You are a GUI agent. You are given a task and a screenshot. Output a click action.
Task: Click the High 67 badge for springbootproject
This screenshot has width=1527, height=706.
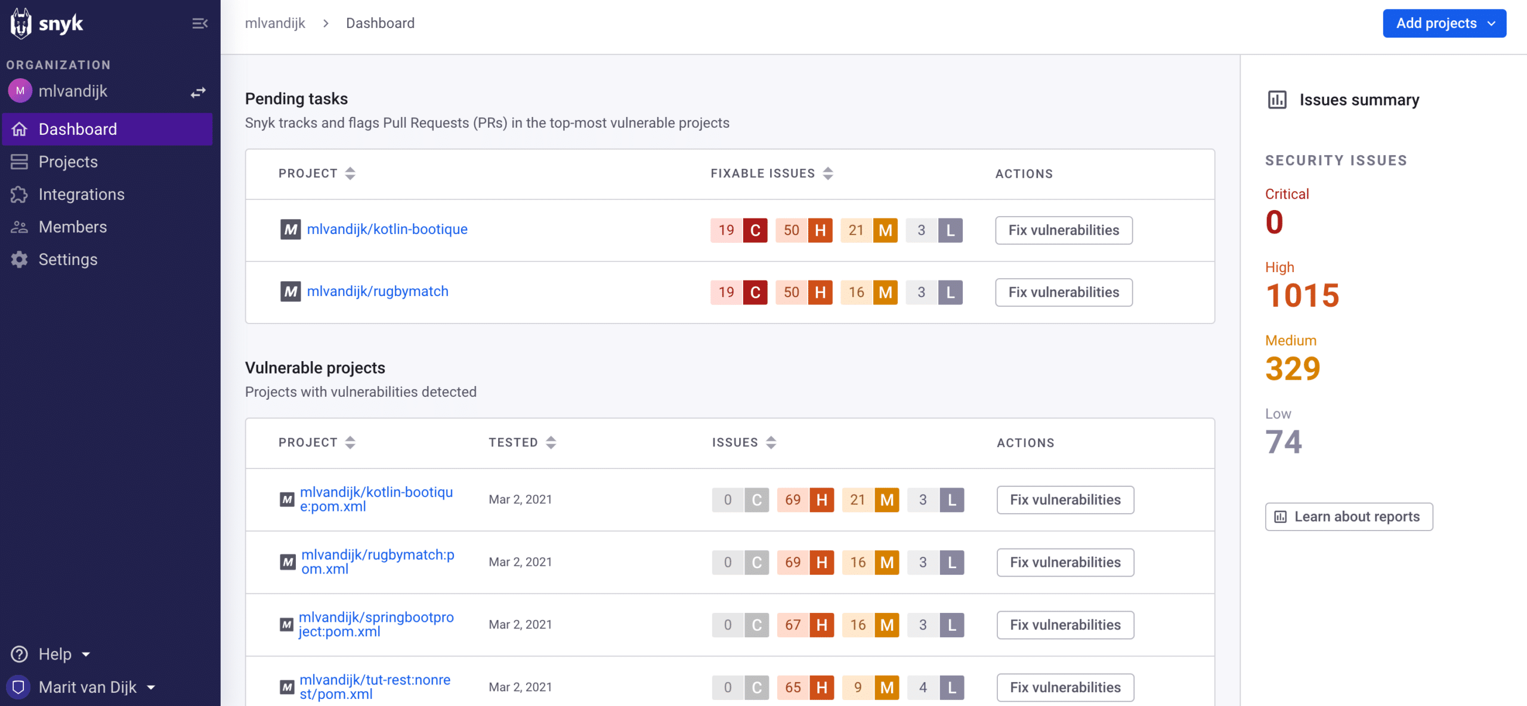[x=805, y=625]
